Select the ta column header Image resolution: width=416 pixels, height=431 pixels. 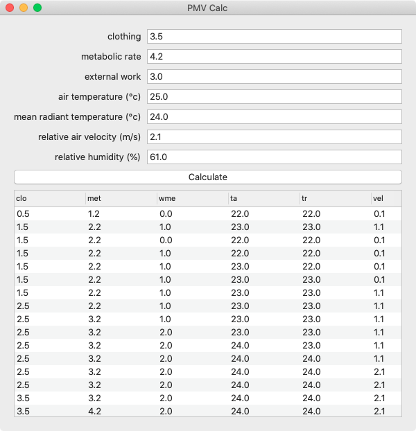click(x=264, y=198)
